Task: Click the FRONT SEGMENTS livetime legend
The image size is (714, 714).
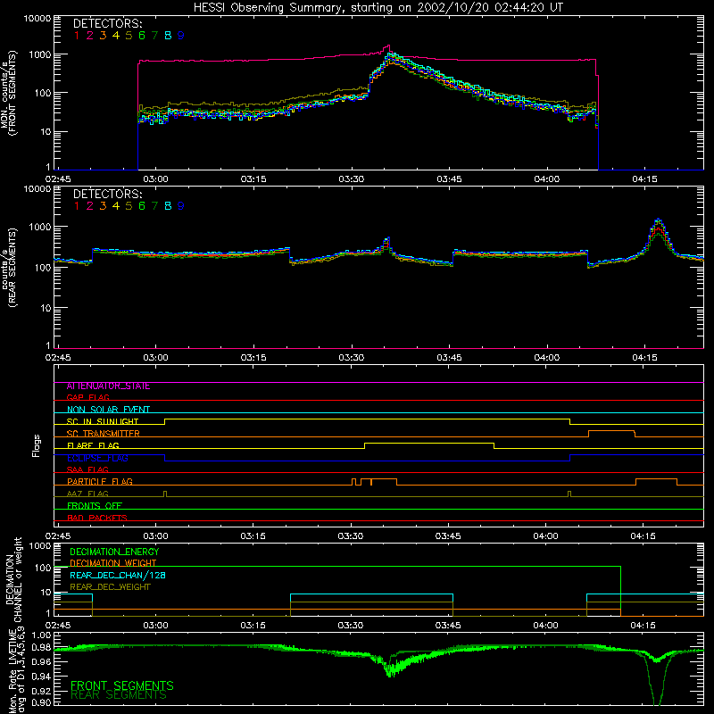Action: (x=122, y=685)
